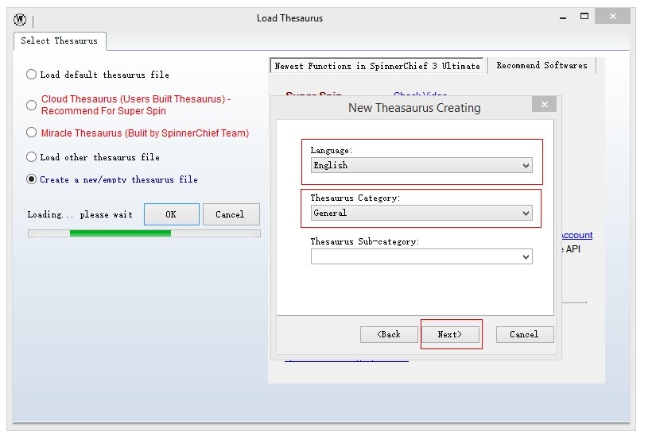This screenshot has height=435, width=656.
Task: Maximize the Load Thesaurus window
Action: [x=584, y=17]
